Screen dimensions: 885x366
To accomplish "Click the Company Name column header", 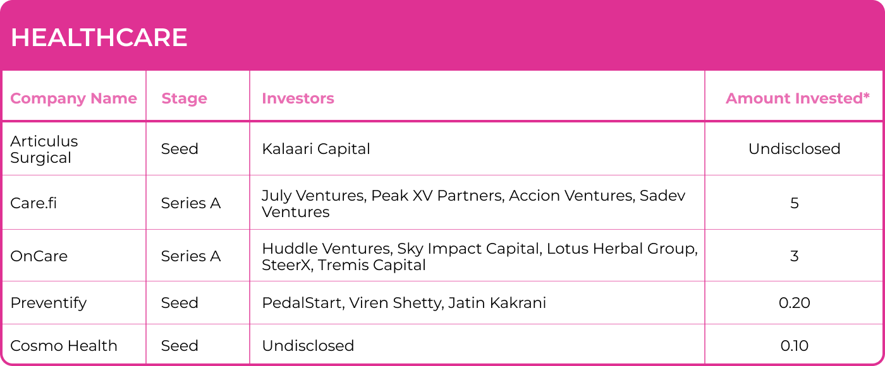I will tap(73, 98).
